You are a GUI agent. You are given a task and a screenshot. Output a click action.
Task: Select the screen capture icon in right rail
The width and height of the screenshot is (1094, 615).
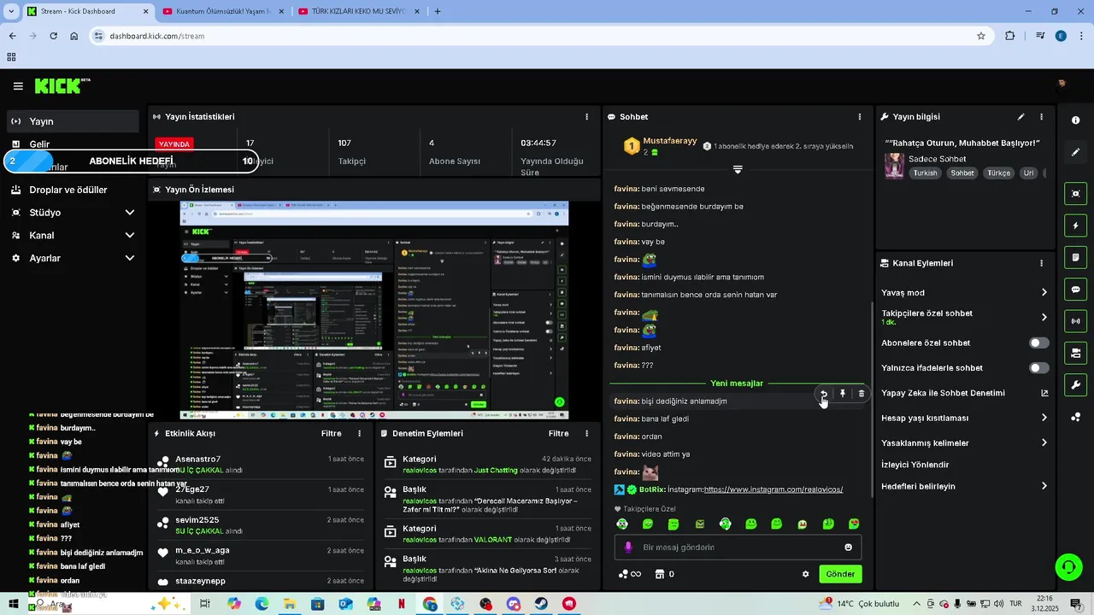click(1075, 194)
